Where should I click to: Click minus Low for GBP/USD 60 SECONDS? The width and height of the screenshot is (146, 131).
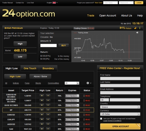(48, 100)
